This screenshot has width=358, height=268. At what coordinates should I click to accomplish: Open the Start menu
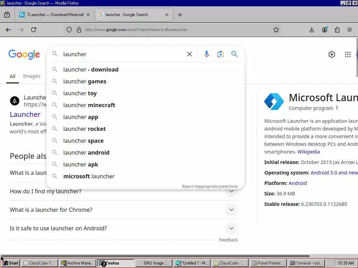[10, 263]
